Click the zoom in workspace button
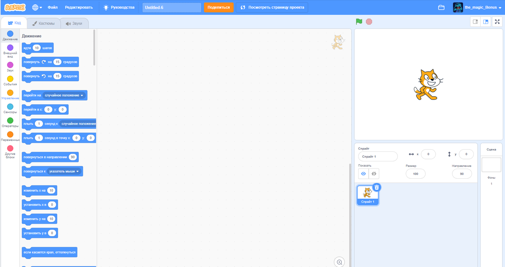This screenshot has width=505, height=267. (x=340, y=262)
